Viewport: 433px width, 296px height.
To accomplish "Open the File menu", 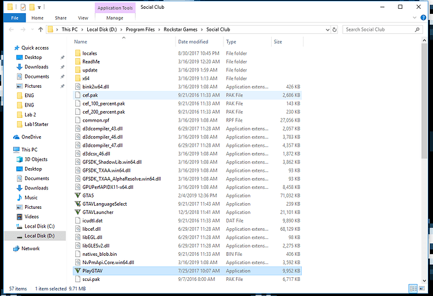I will tap(14, 18).
